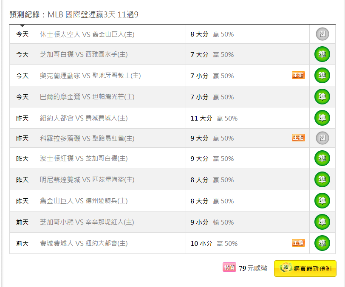Image resolution: width=345 pixels, height=287 pixels.
Task: Click green 準 icon for 巴爾的摩金鶯 row
Action: coord(322,96)
